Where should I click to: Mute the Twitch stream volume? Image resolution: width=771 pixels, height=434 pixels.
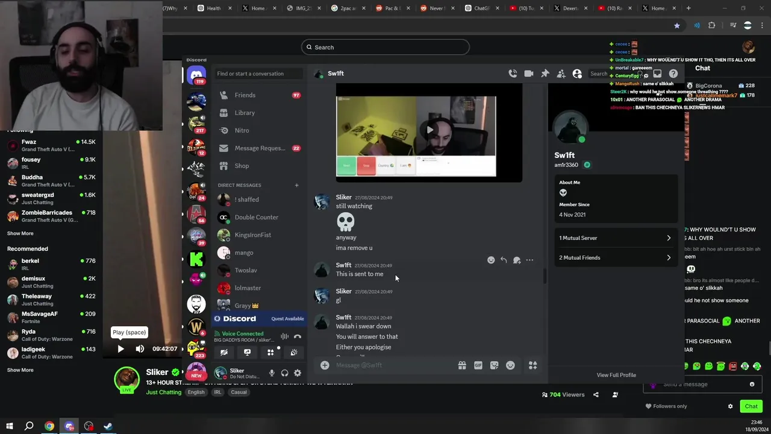click(x=140, y=348)
